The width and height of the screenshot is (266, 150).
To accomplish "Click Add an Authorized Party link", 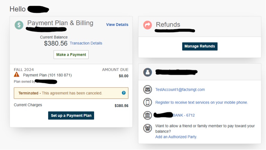I will (176, 137).
